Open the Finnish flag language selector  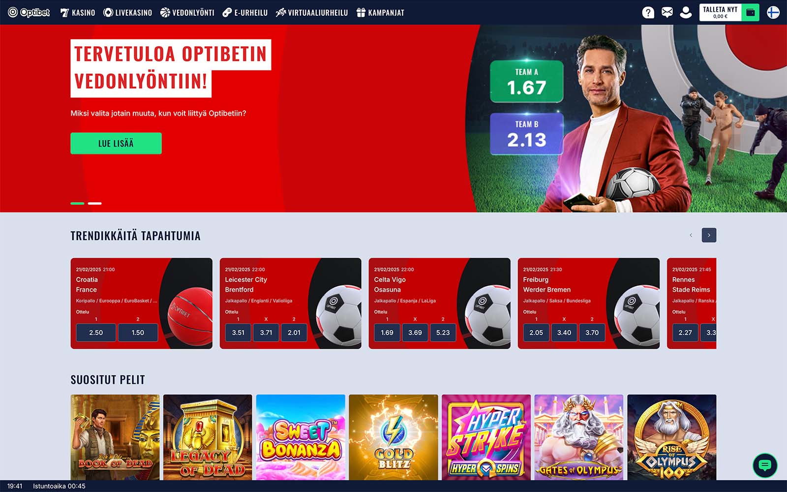click(773, 12)
